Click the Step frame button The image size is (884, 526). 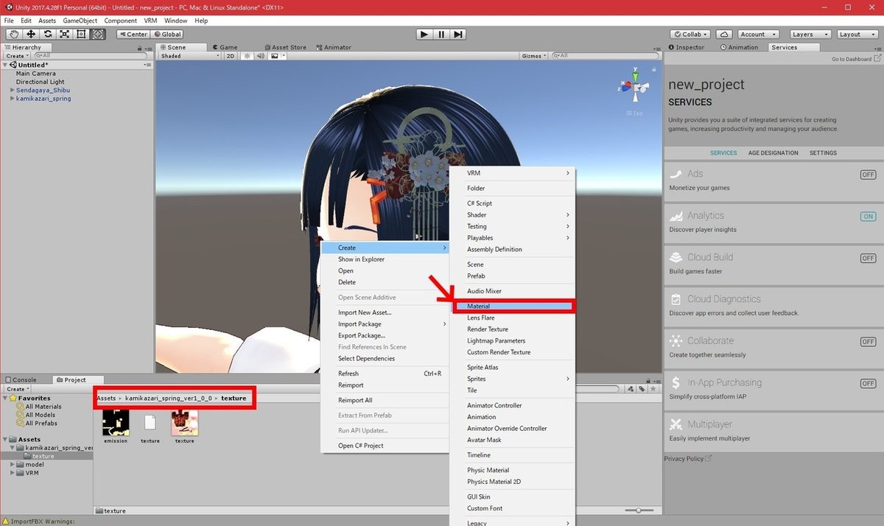[x=458, y=34]
